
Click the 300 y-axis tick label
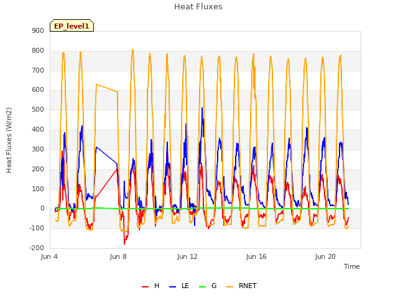coord(38,149)
